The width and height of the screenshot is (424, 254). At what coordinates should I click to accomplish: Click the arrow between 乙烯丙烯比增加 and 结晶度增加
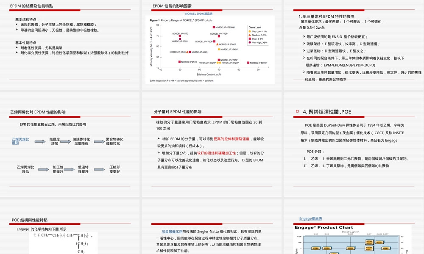(x=40, y=142)
